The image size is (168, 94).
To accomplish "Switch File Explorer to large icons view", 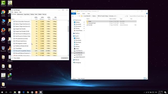I will (x=146, y=78).
